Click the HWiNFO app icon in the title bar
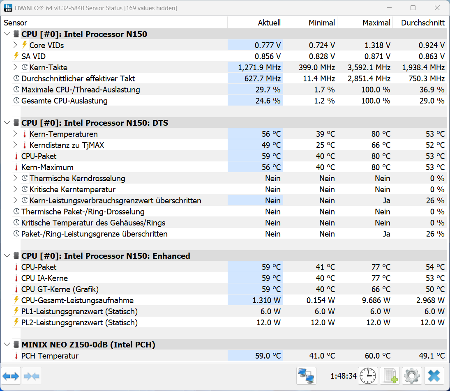450x391 pixels. coord(8,8)
